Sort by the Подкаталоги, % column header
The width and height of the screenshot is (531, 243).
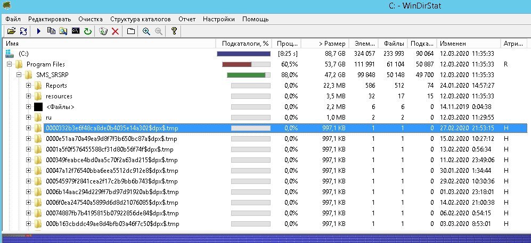pos(244,44)
